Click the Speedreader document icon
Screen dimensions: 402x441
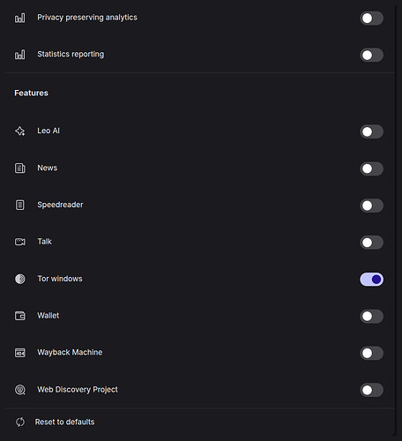[20, 205]
